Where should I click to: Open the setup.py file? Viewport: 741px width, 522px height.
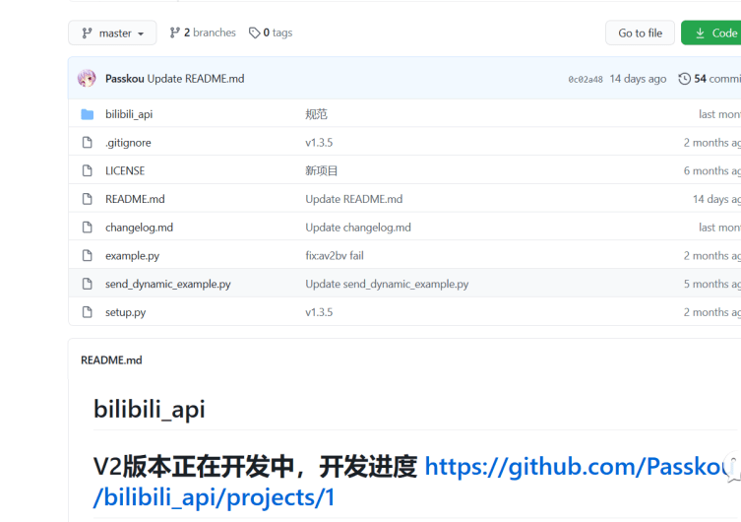[x=125, y=312]
